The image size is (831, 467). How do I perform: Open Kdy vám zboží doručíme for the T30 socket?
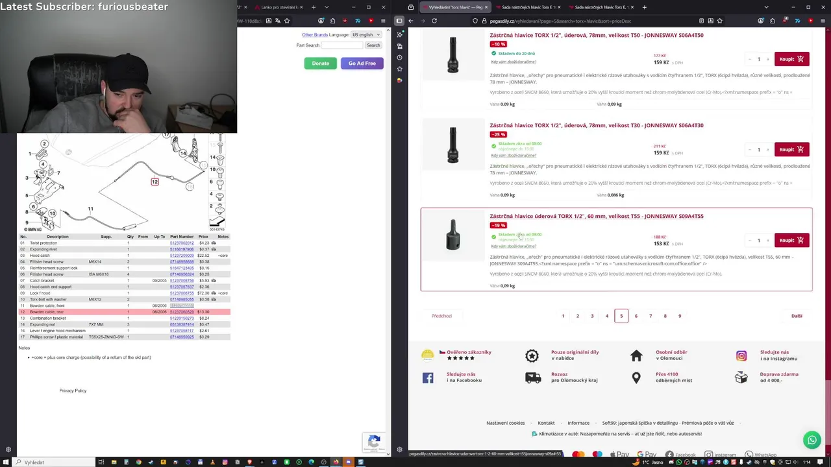[514, 156]
